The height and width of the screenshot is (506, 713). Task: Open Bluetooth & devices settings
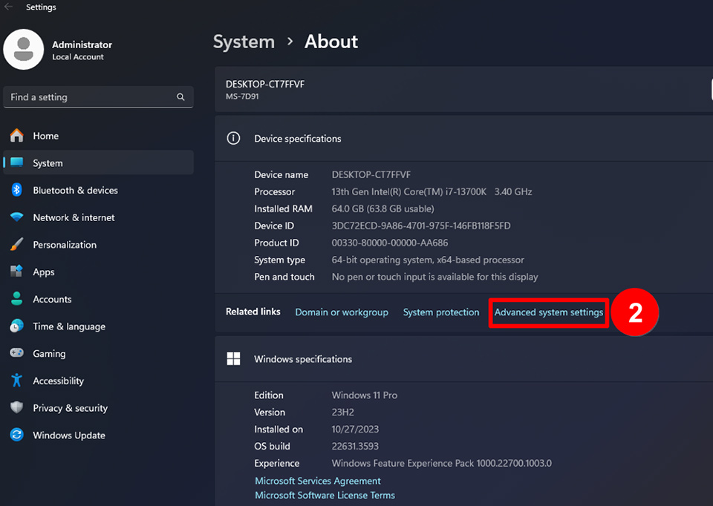tap(74, 190)
